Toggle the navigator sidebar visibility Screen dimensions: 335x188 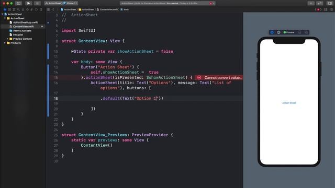tap(19, 3)
